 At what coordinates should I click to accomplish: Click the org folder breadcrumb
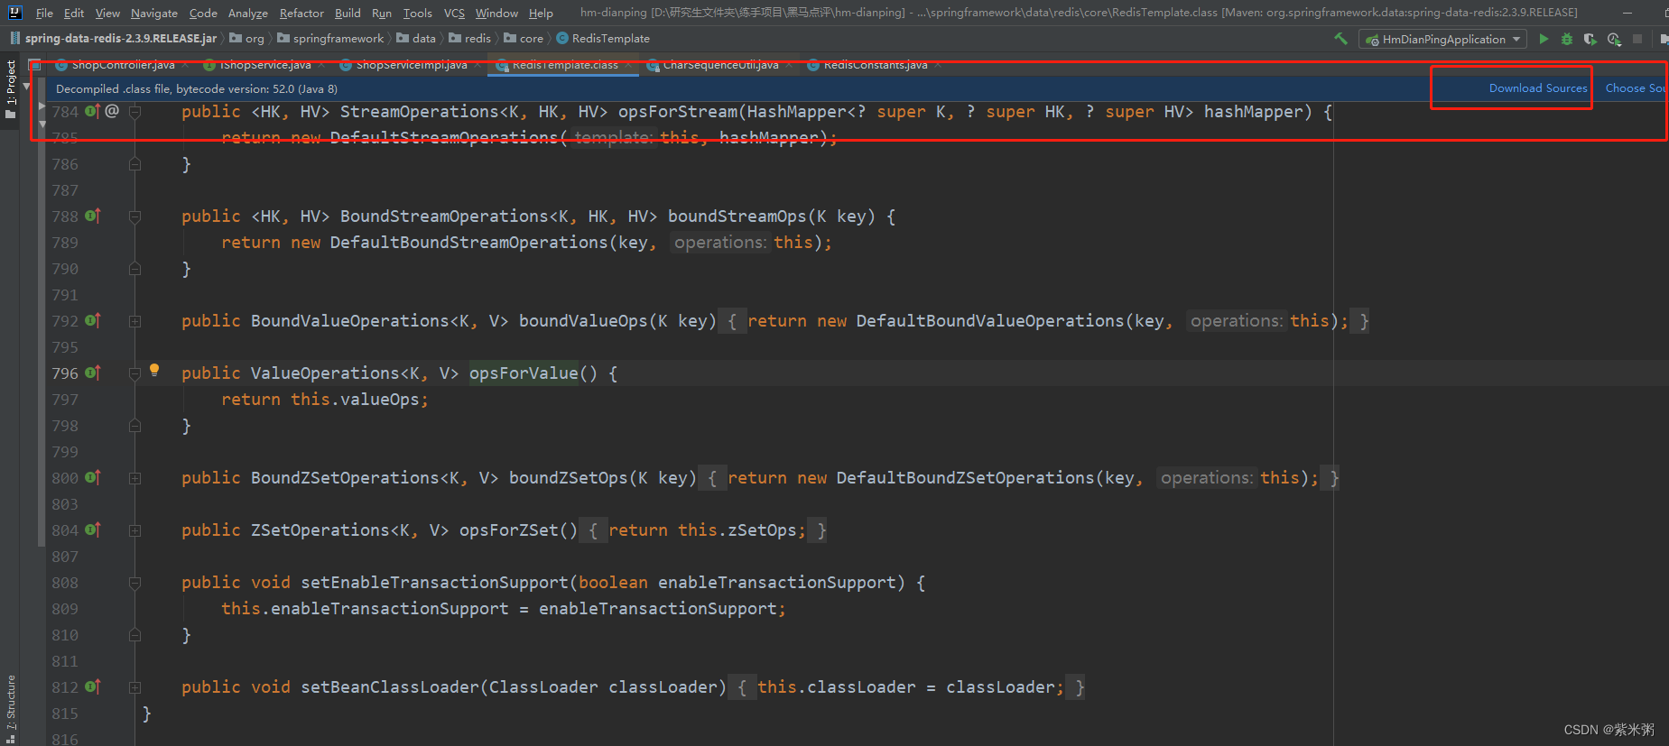(x=247, y=39)
